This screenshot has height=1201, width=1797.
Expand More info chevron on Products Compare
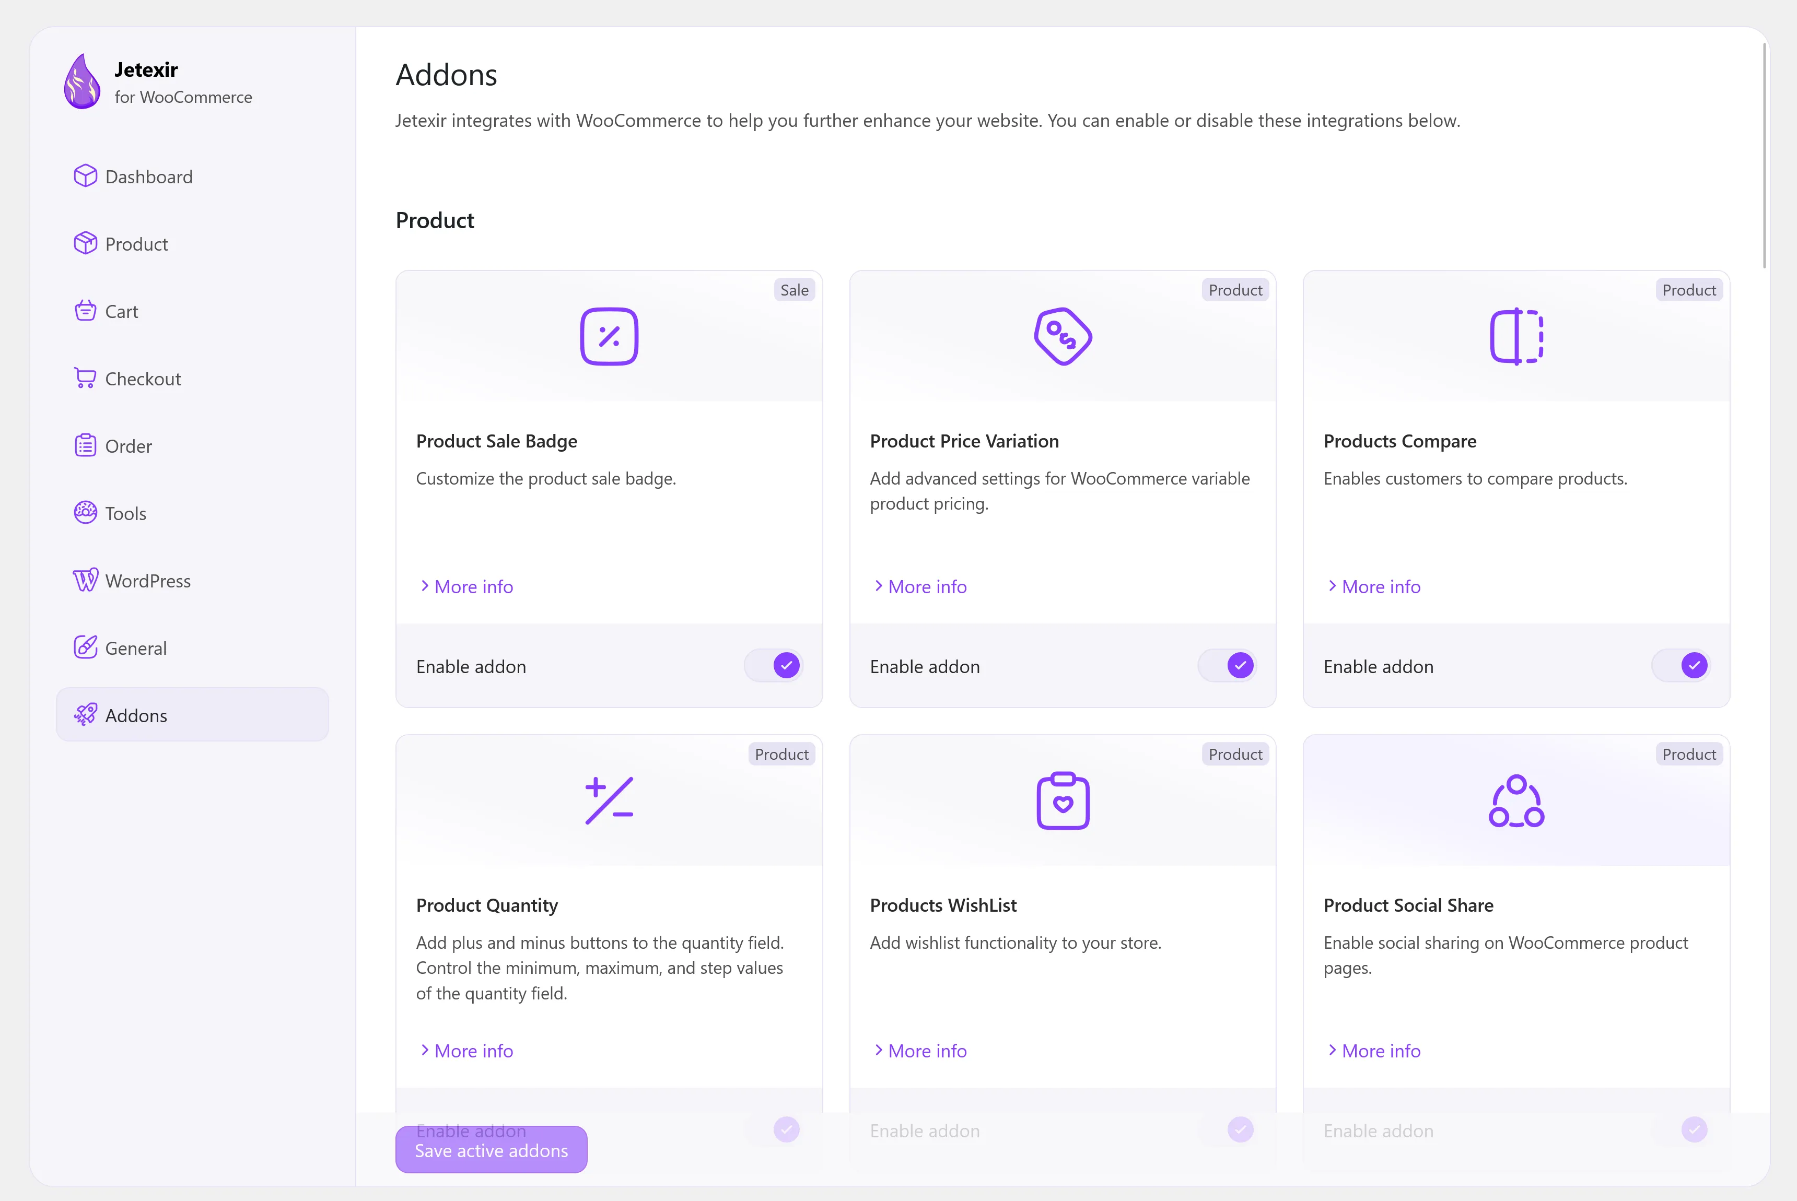click(1332, 586)
